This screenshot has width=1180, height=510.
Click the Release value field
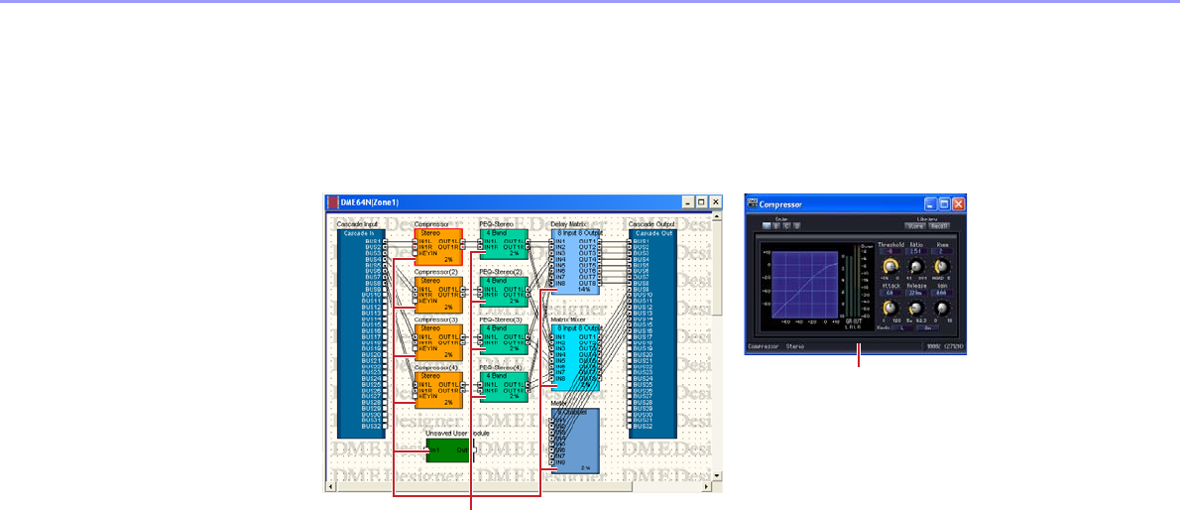(x=916, y=293)
